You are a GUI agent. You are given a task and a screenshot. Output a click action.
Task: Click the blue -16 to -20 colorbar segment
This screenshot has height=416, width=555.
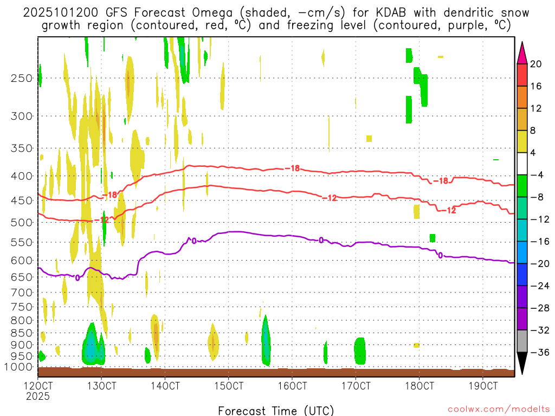522,252
